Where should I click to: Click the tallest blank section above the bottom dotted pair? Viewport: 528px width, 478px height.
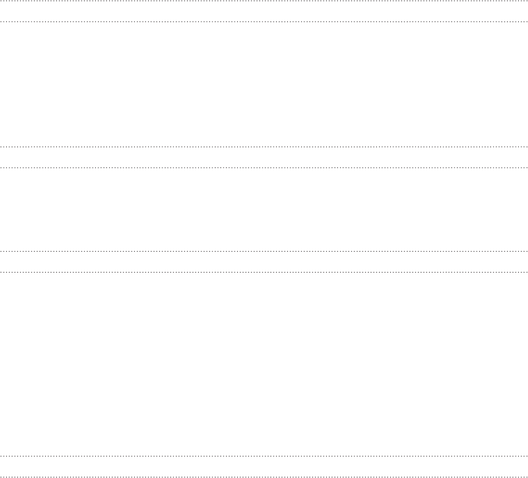[x=264, y=365]
